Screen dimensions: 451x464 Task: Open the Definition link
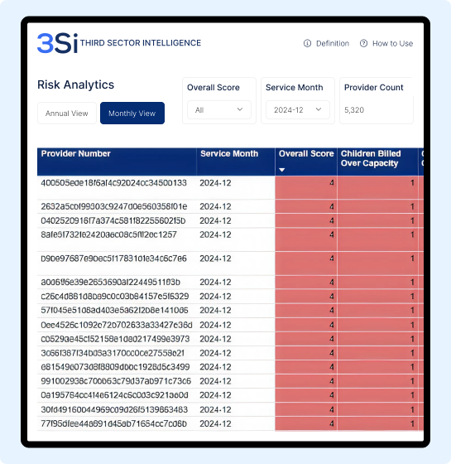coord(333,43)
